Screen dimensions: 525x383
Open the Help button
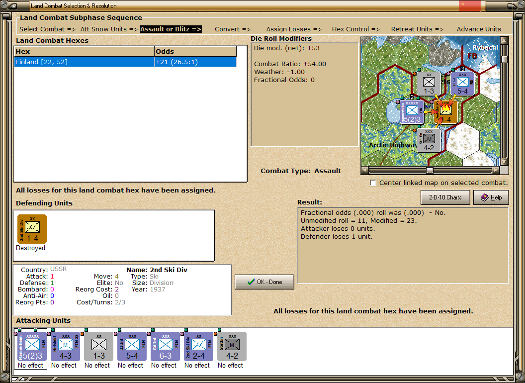tap(491, 197)
